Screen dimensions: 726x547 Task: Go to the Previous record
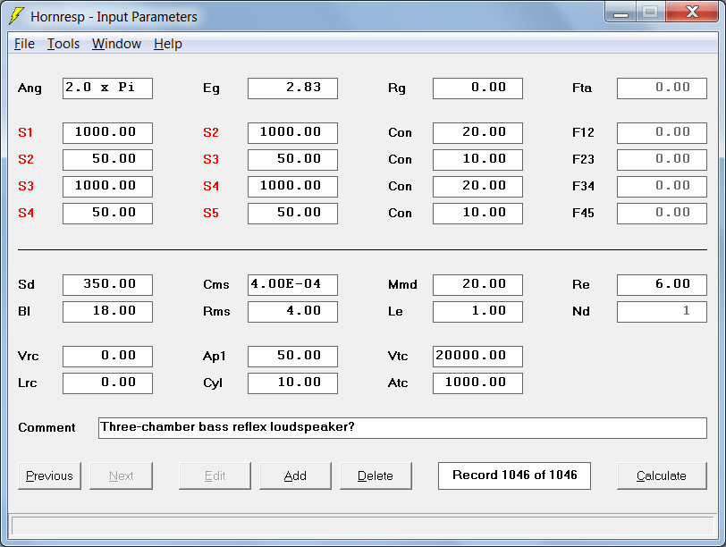click(x=49, y=475)
